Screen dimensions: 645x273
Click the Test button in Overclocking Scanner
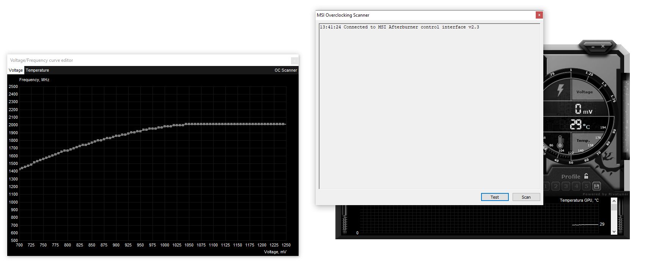click(x=495, y=197)
